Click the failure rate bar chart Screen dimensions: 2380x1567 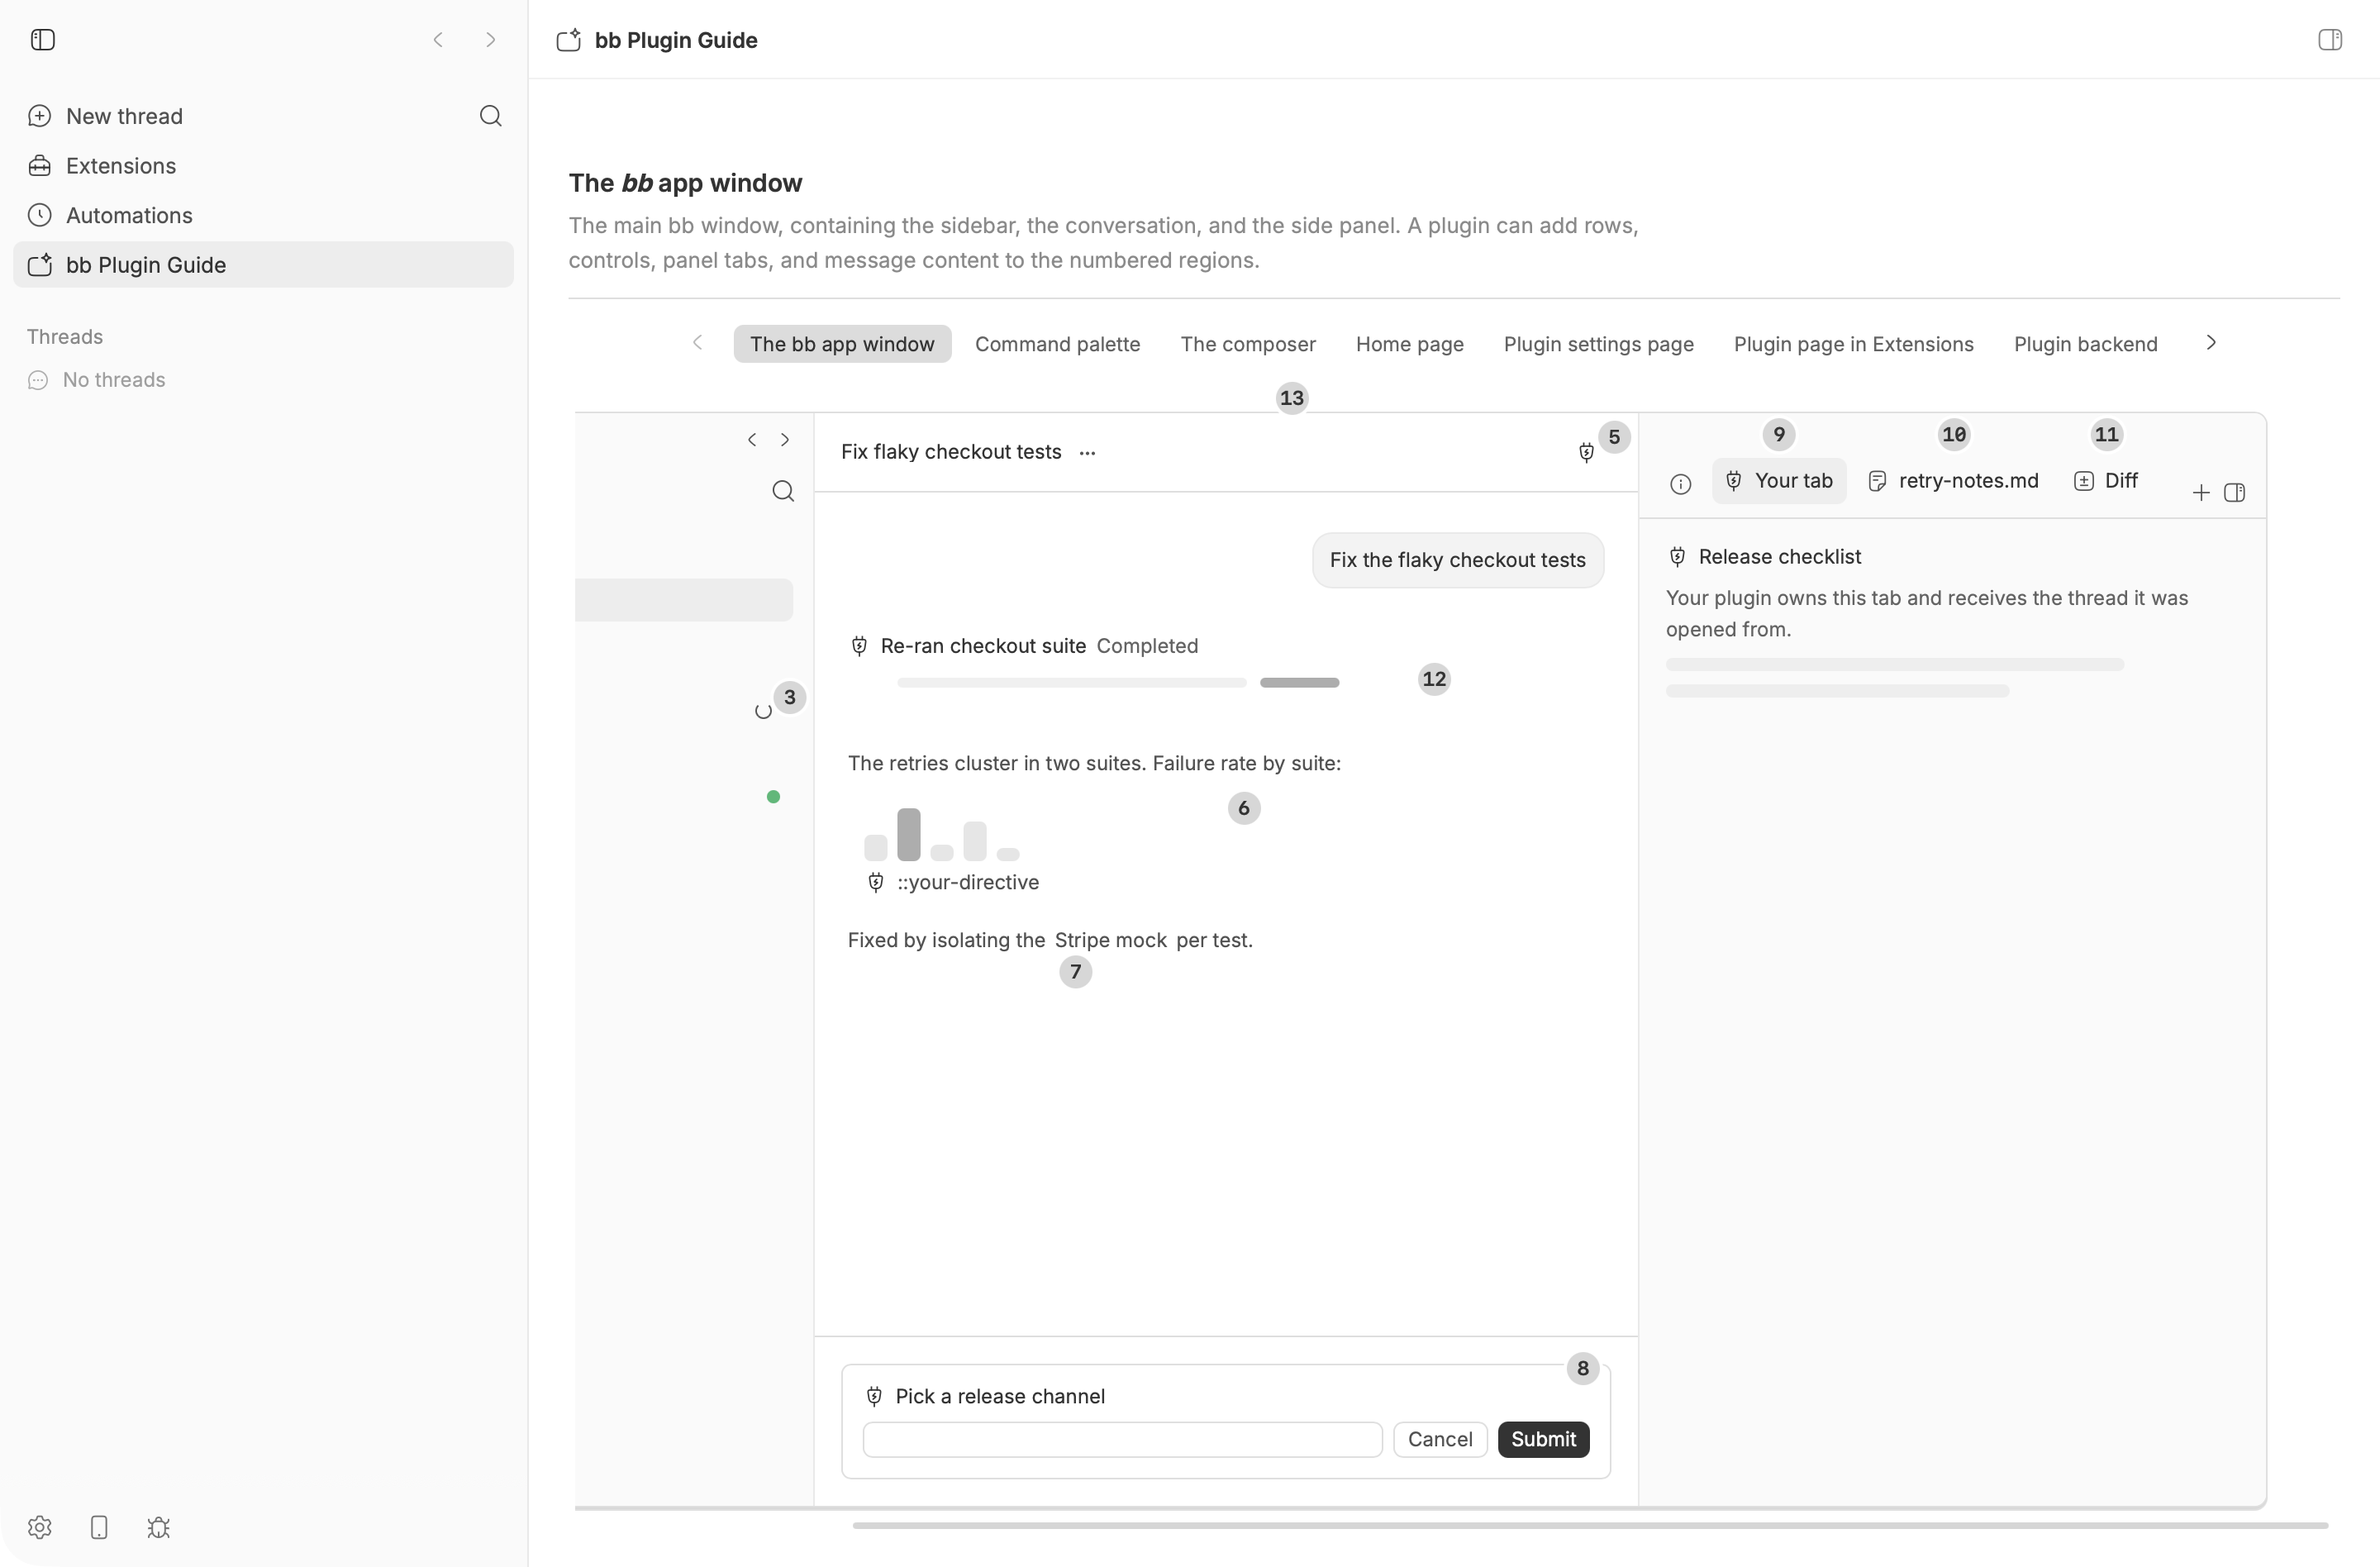click(x=942, y=834)
